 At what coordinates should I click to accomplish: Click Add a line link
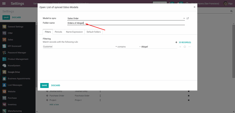tap(54, 105)
